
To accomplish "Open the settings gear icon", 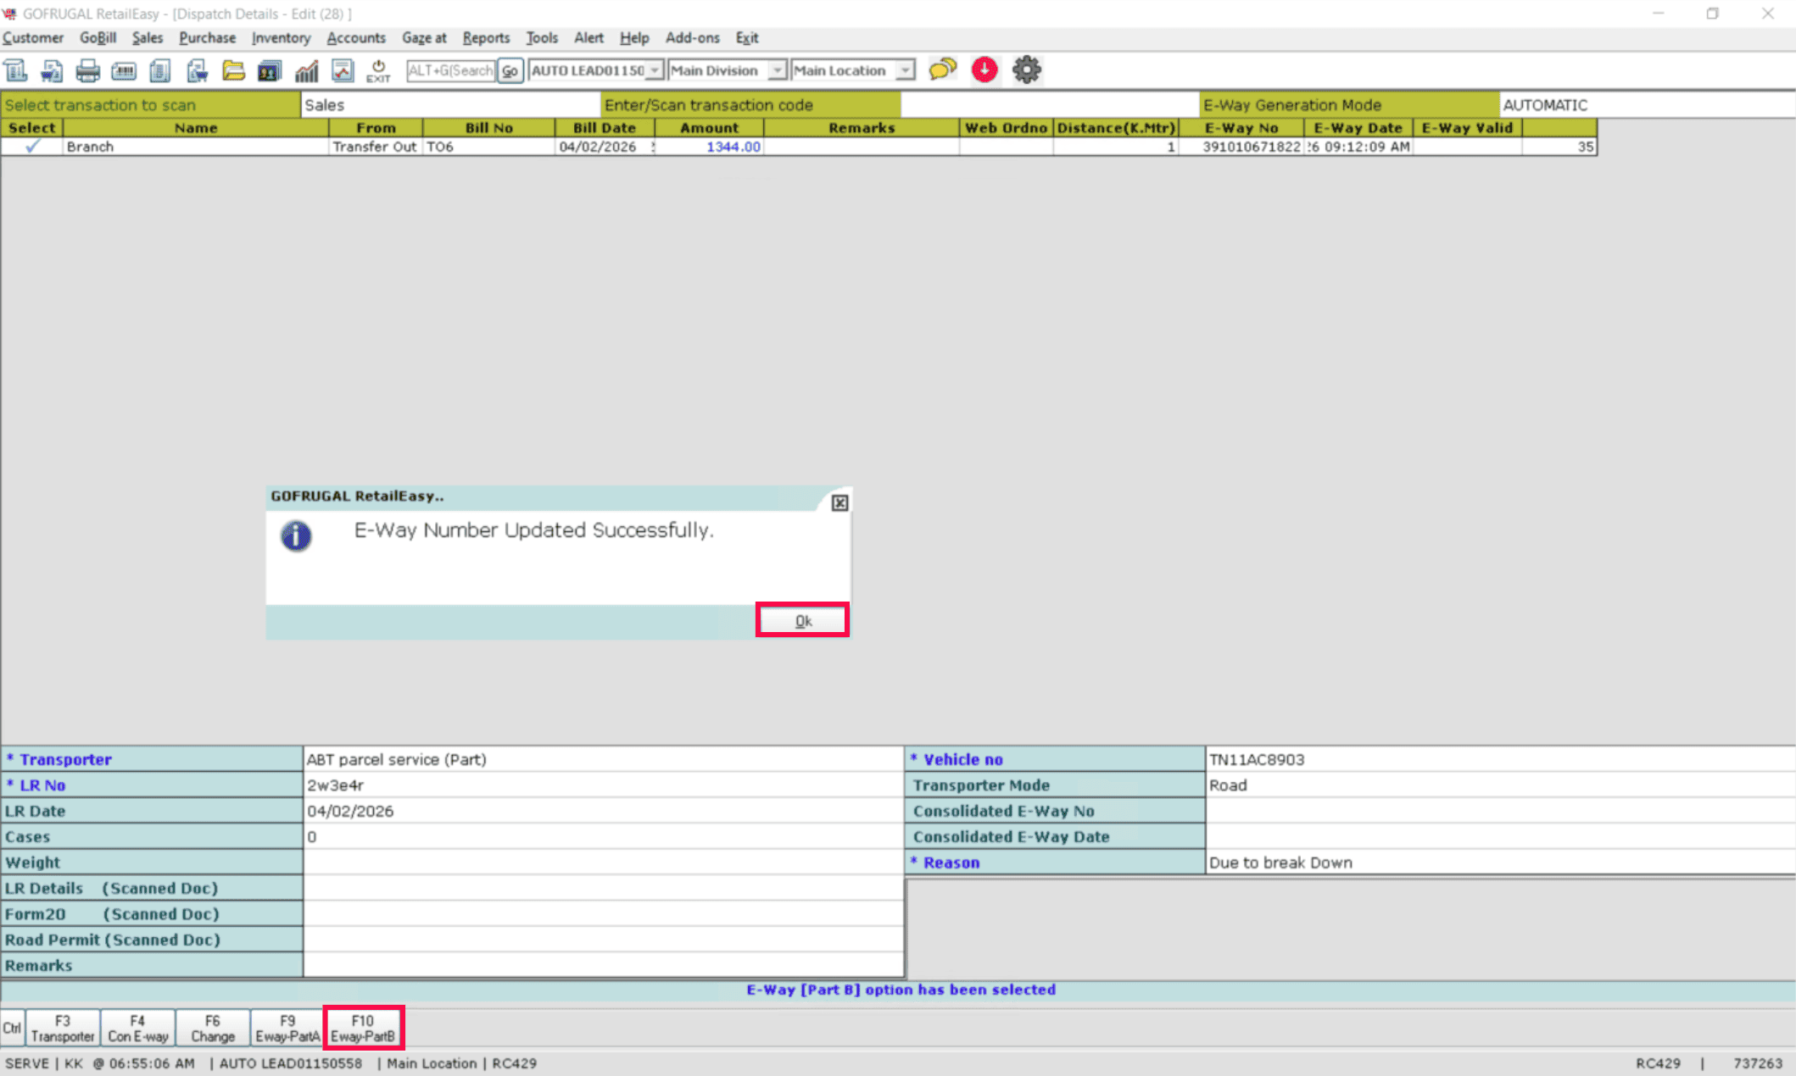I will [x=1026, y=69].
